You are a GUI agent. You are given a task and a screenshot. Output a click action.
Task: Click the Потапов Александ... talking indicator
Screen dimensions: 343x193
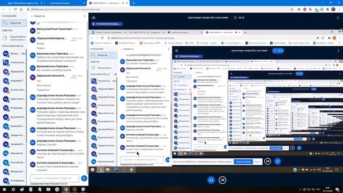107,24
